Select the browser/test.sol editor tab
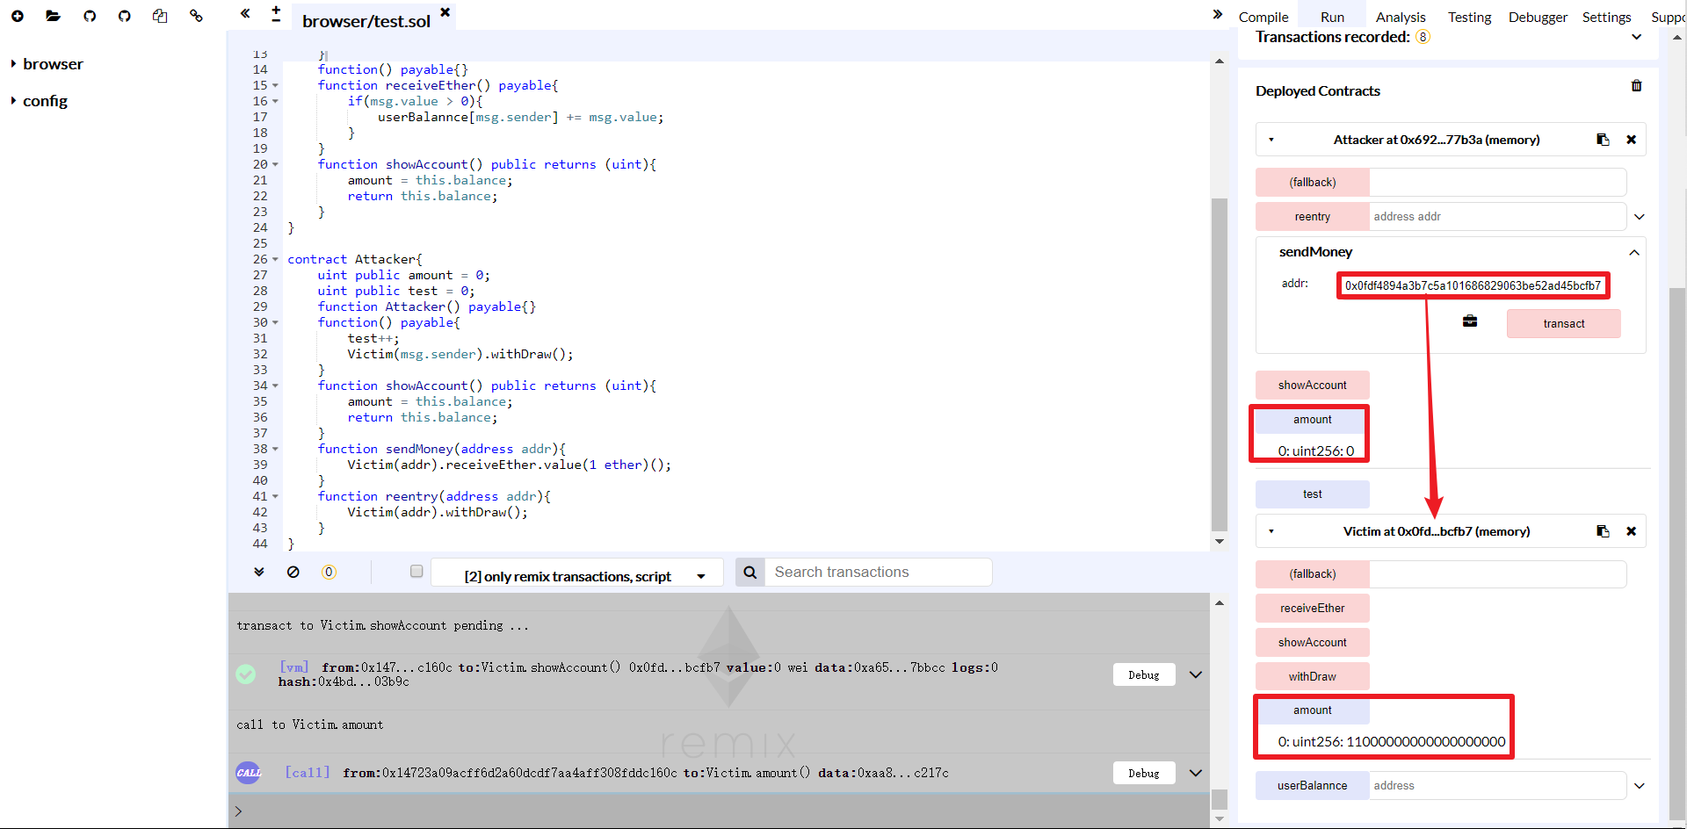The height and width of the screenshot is (829, 1687). (366, 21)
